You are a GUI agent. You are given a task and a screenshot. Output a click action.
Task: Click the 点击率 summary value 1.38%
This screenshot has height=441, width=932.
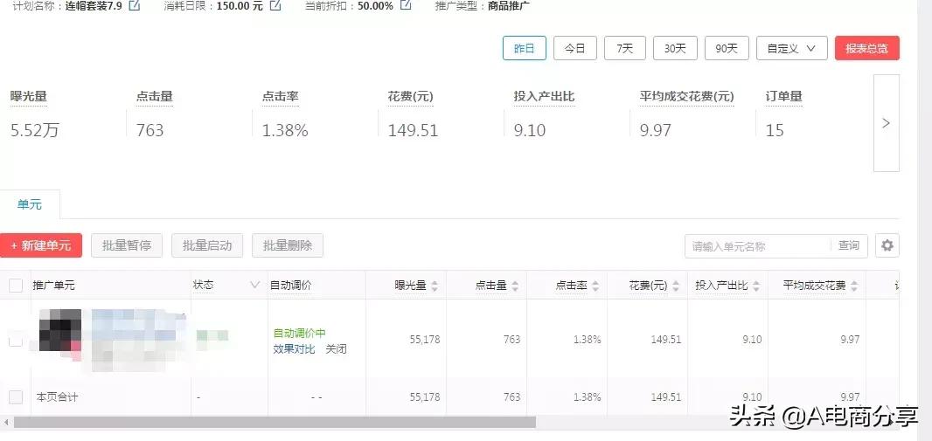pyautogui.click(x=285, y=131)
